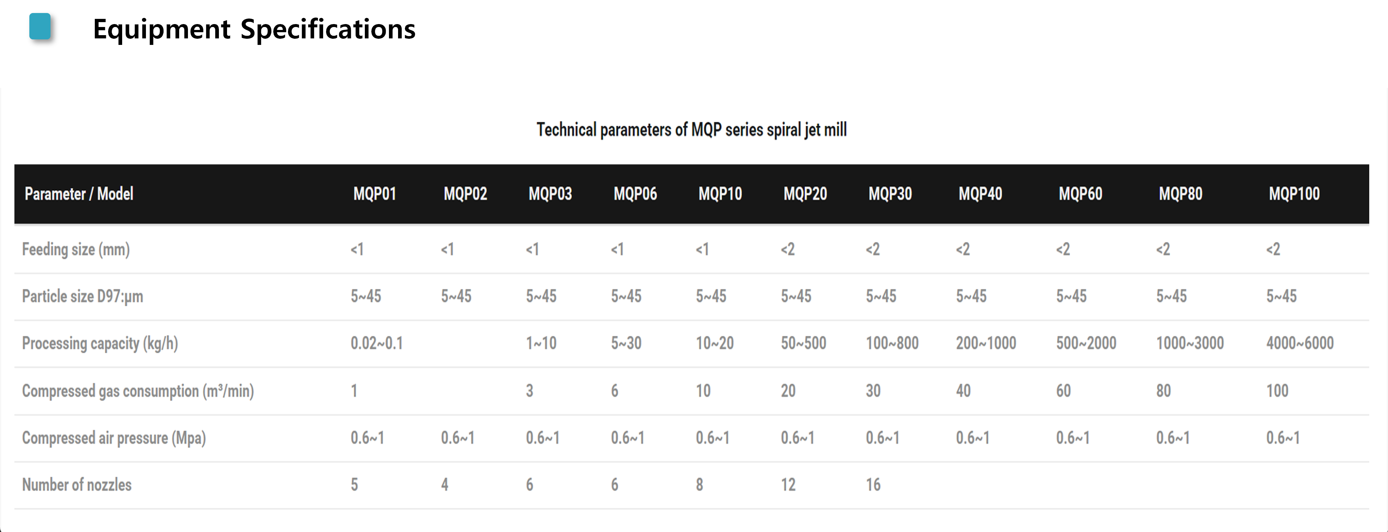Click the Compressed gas consumption row label

pos(138,390)
